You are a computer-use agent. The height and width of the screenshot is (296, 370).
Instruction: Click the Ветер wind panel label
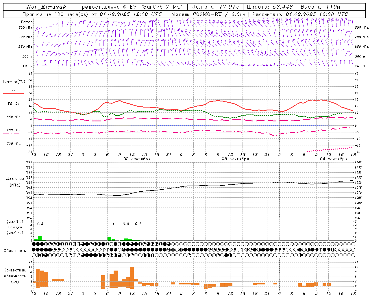tap(27, 22)
